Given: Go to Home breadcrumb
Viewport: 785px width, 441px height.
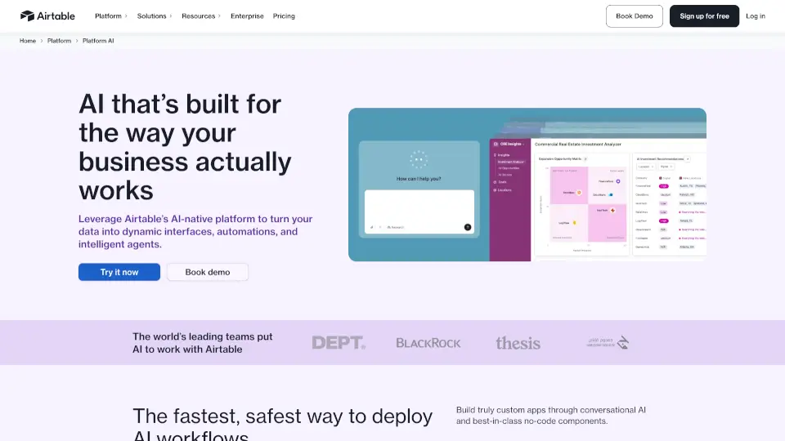Looking at the screenshot, I should point(28,41).
